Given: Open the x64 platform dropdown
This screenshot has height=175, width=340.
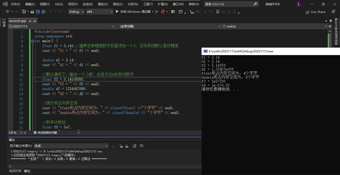Looking at the screenshot, I should (100, 12).
